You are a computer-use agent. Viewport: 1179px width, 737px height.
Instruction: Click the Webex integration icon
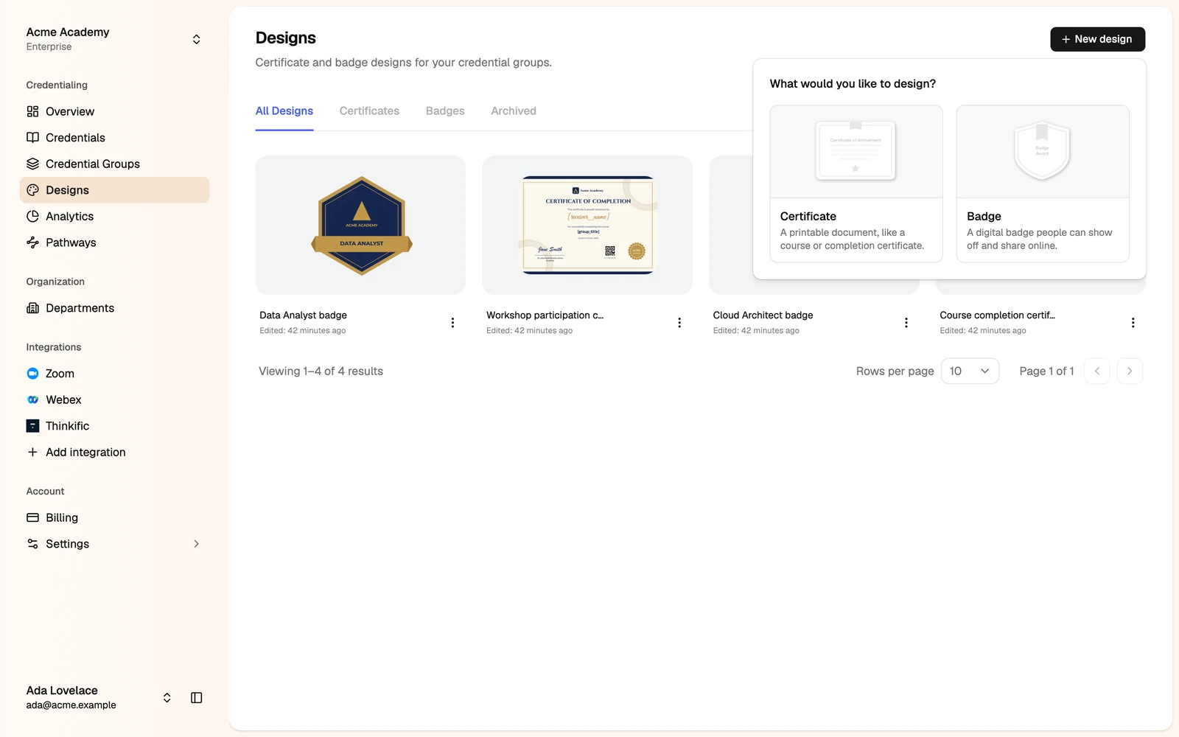point(32,399)
